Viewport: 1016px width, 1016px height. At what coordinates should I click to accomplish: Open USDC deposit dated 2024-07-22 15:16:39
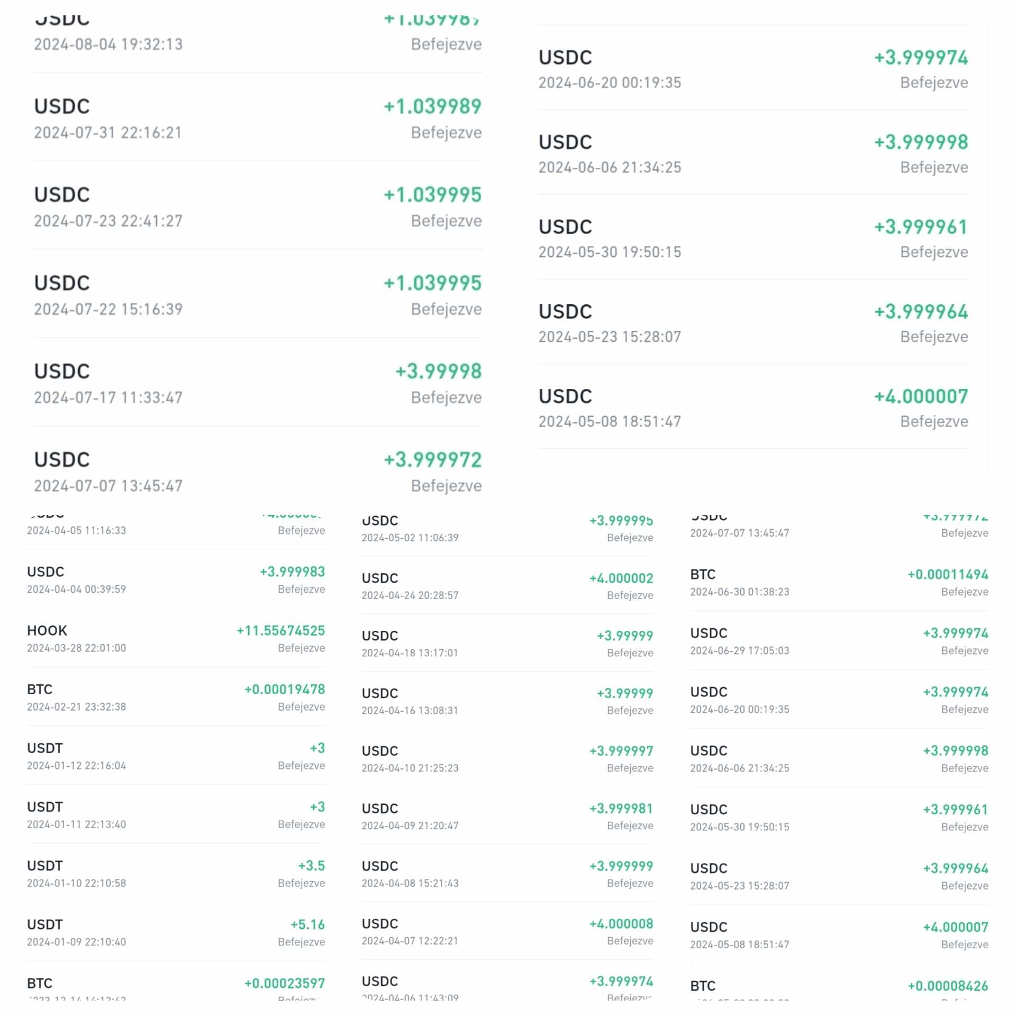point(258,294)
